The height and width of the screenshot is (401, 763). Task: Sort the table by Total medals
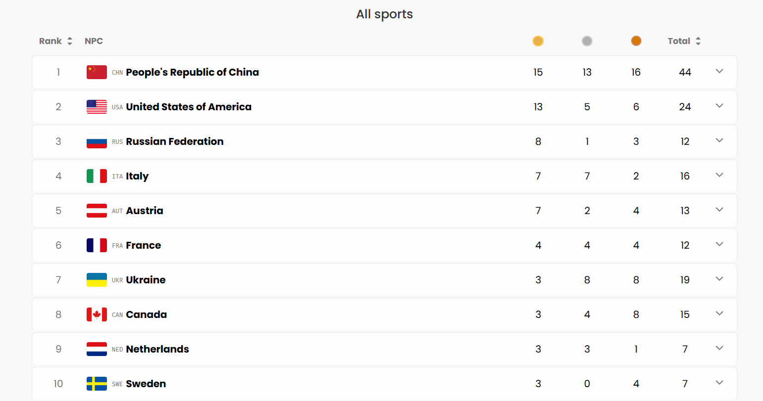[684, 41]
